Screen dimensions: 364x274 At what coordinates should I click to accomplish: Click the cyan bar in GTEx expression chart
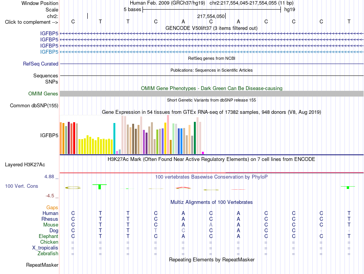point(114,138)
